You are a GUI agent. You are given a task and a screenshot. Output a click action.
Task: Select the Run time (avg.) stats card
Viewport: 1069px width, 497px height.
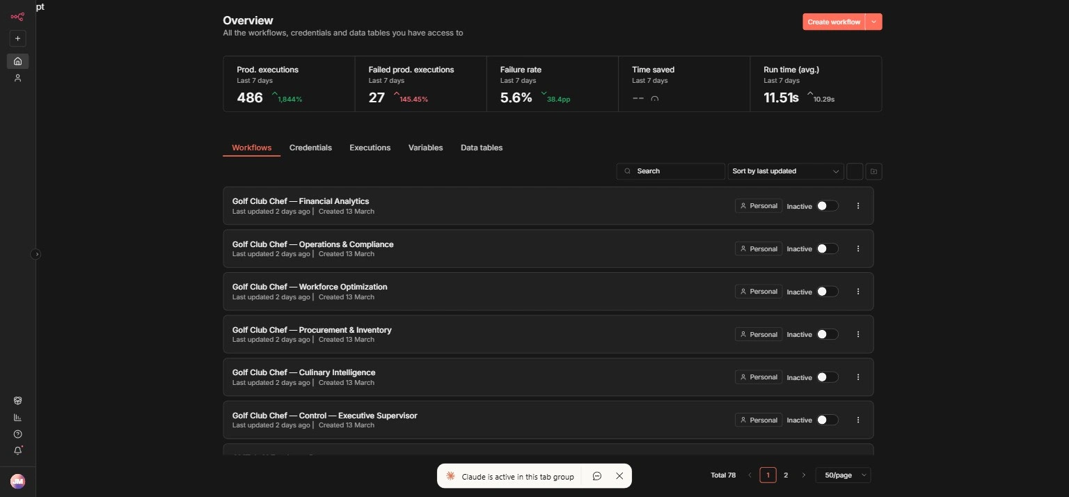[x=816, y=84]
